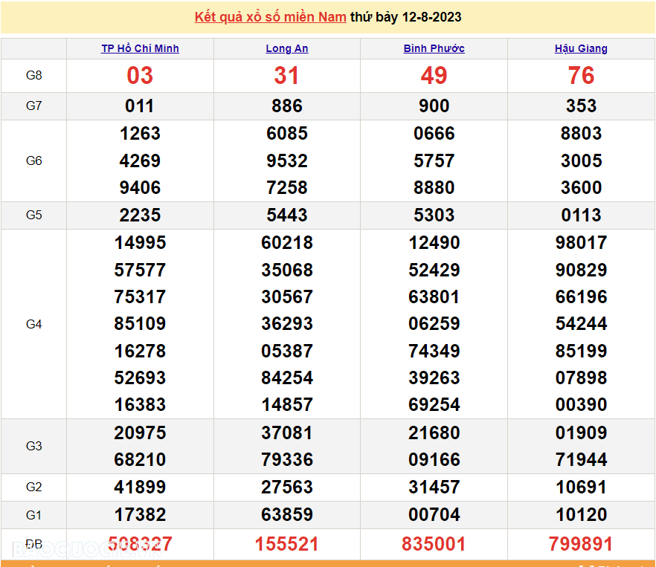Select the red G8 number 76
Viewport: 656px width, 567px height.
pos(581,75)
